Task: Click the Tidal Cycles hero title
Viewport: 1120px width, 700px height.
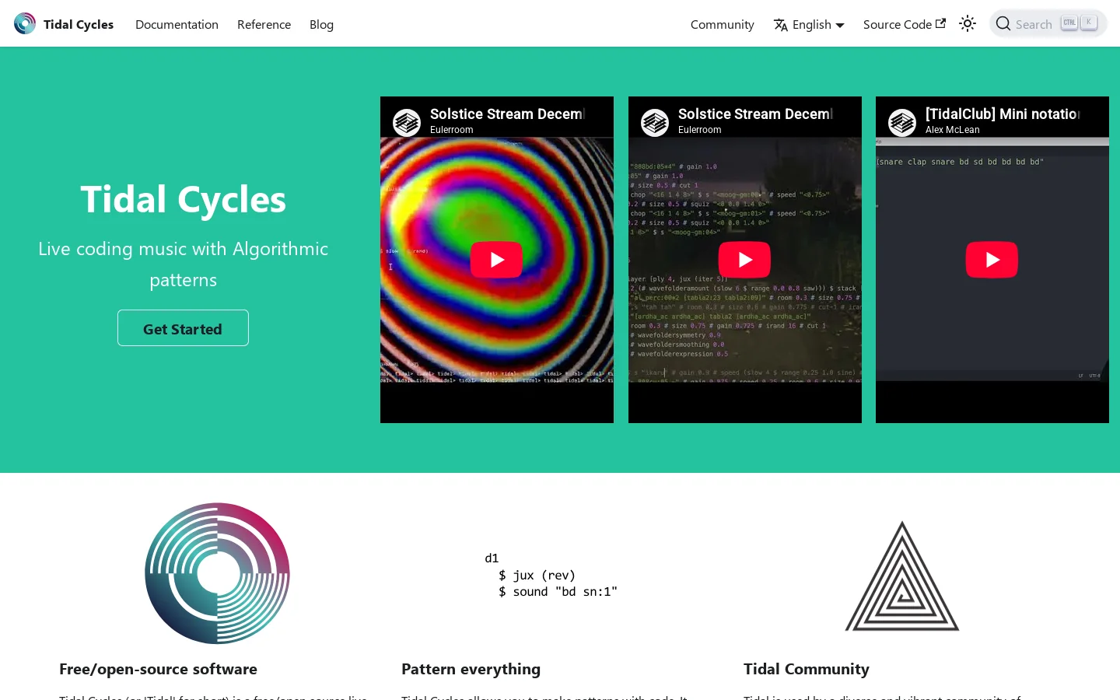Action: tap(184, 199)
